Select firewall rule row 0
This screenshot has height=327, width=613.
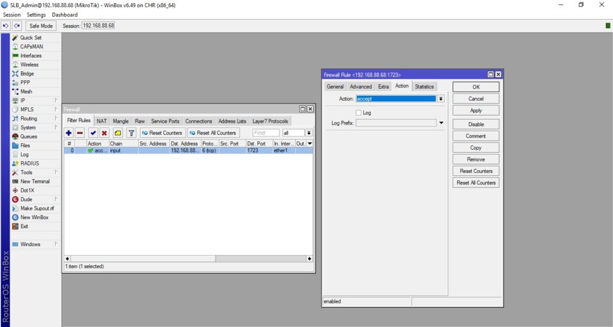click(x=189, y=150)
